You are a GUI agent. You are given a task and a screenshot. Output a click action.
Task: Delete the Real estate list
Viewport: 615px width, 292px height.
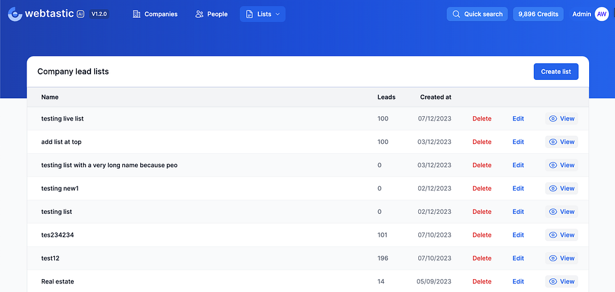[x=482, y=282]
